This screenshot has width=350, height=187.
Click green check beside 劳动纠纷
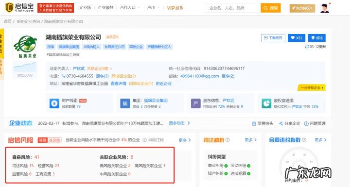pyautogui.click(x=248, y=166)
